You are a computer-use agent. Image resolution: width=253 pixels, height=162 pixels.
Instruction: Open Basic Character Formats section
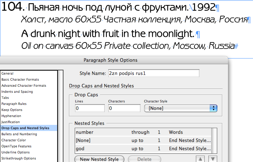pyautogui.click(x=20, y=80)
